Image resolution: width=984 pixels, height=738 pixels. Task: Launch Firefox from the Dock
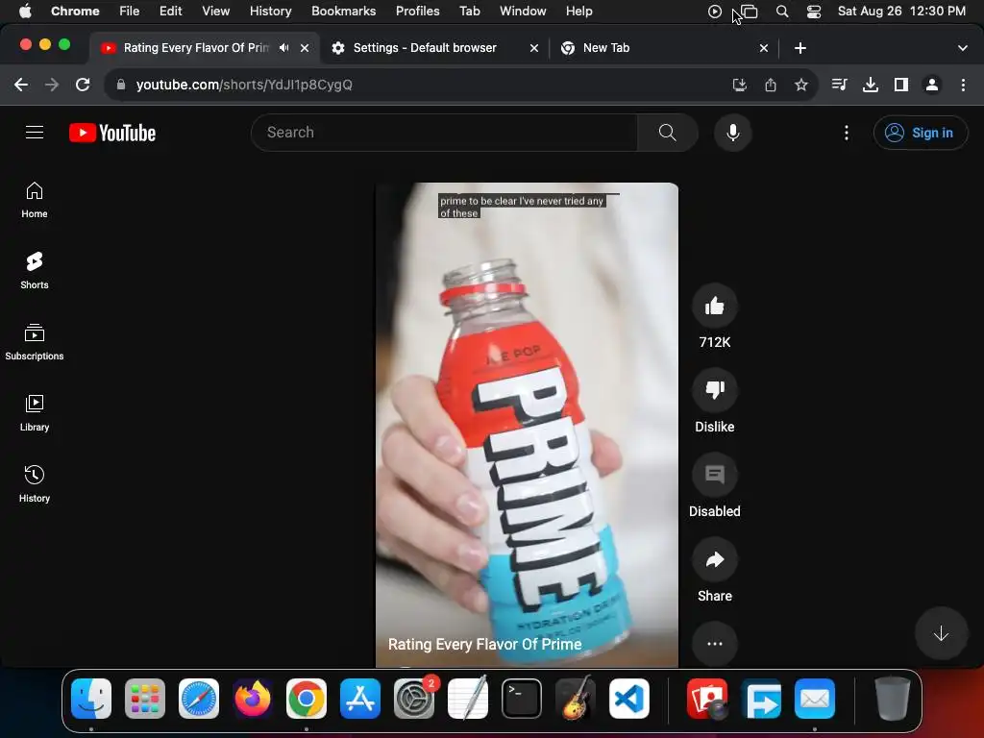(253, 699)
